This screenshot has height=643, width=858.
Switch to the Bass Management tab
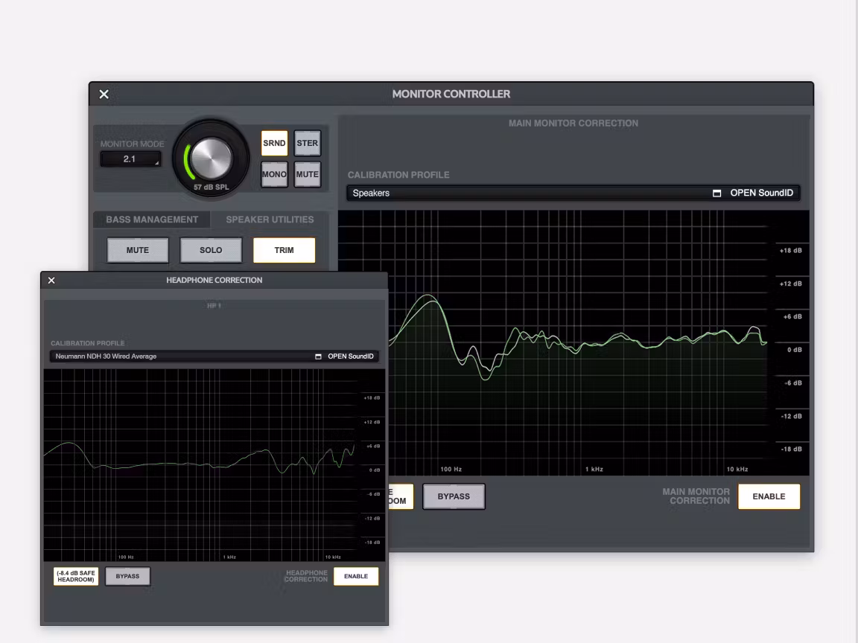point(152,220)
